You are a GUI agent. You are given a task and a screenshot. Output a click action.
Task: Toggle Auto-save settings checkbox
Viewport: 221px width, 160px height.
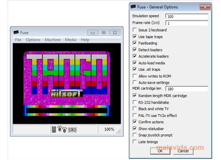[x=135, y=82]
